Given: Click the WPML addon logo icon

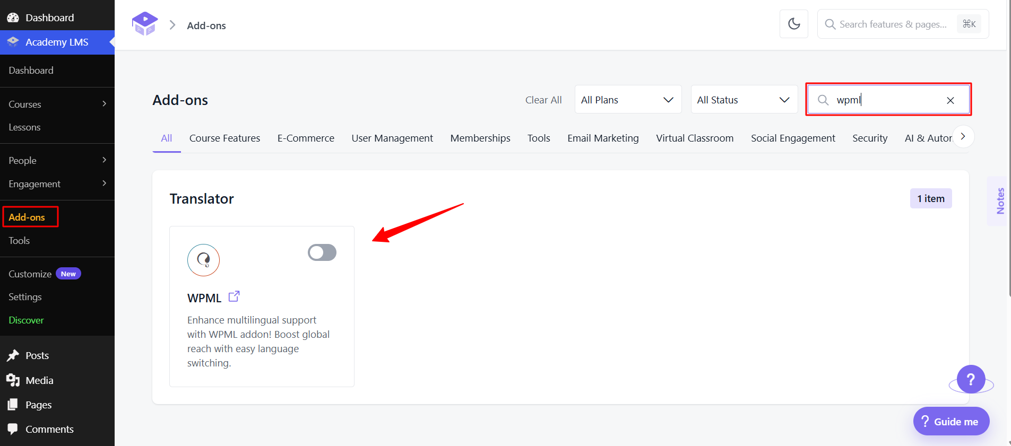Looking at the screenshot, I should [x=204, y=260].
